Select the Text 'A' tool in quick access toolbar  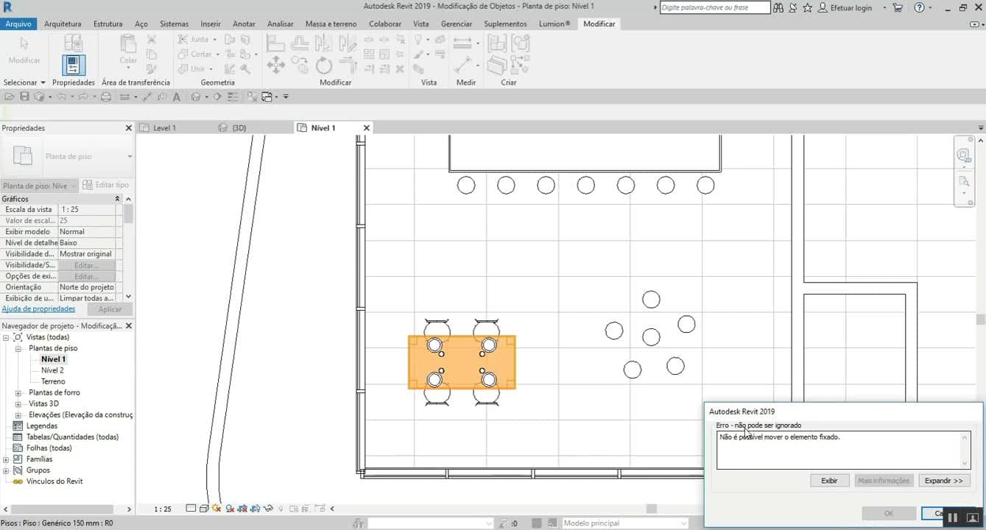176,96
